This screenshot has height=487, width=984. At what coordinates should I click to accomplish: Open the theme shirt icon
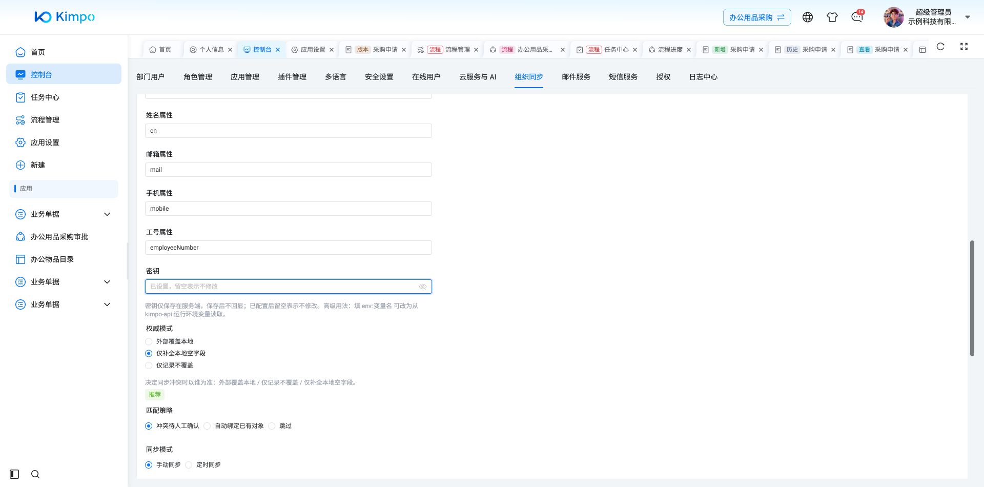[x=832, y=17]
